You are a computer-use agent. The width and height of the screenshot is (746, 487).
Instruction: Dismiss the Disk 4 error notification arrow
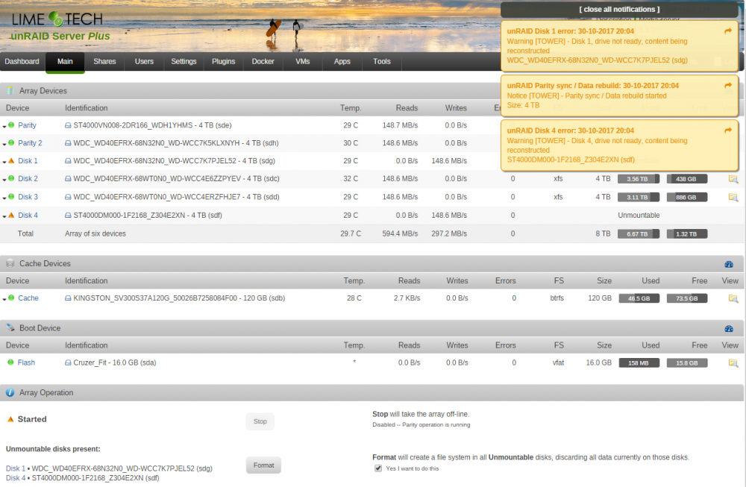pos(727,131)
